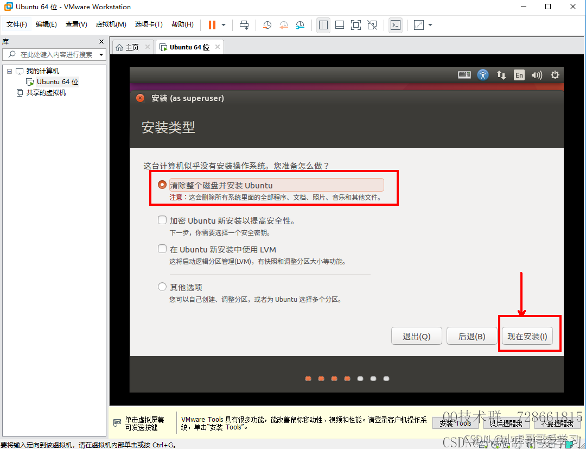586x449 pixels.
Task: Enable 加密 Ubuntu 新安装以提高安全性 checkbox
Action: pos(162,220)
